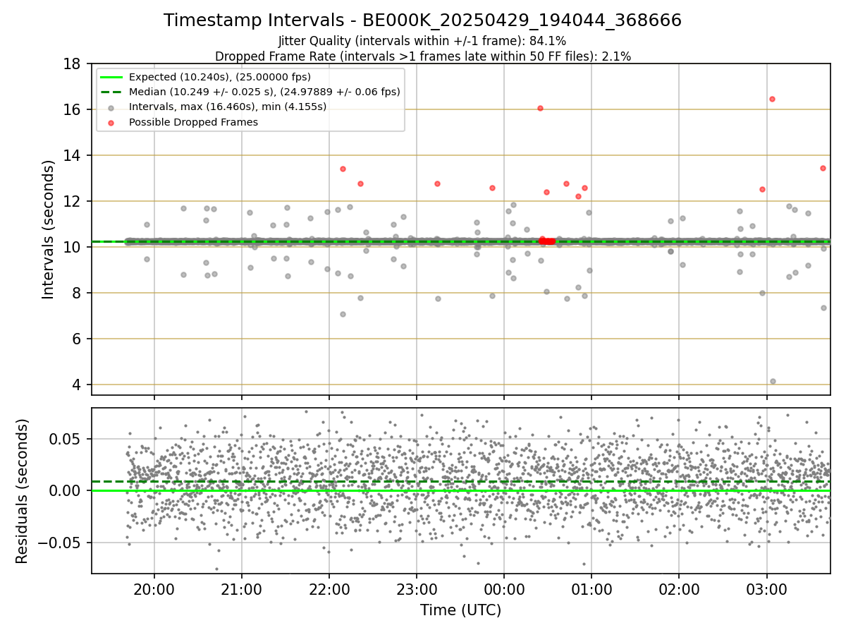Click the green line sample in the legend
This screenshot has width=846, height=635.
(x=112, y=77)
